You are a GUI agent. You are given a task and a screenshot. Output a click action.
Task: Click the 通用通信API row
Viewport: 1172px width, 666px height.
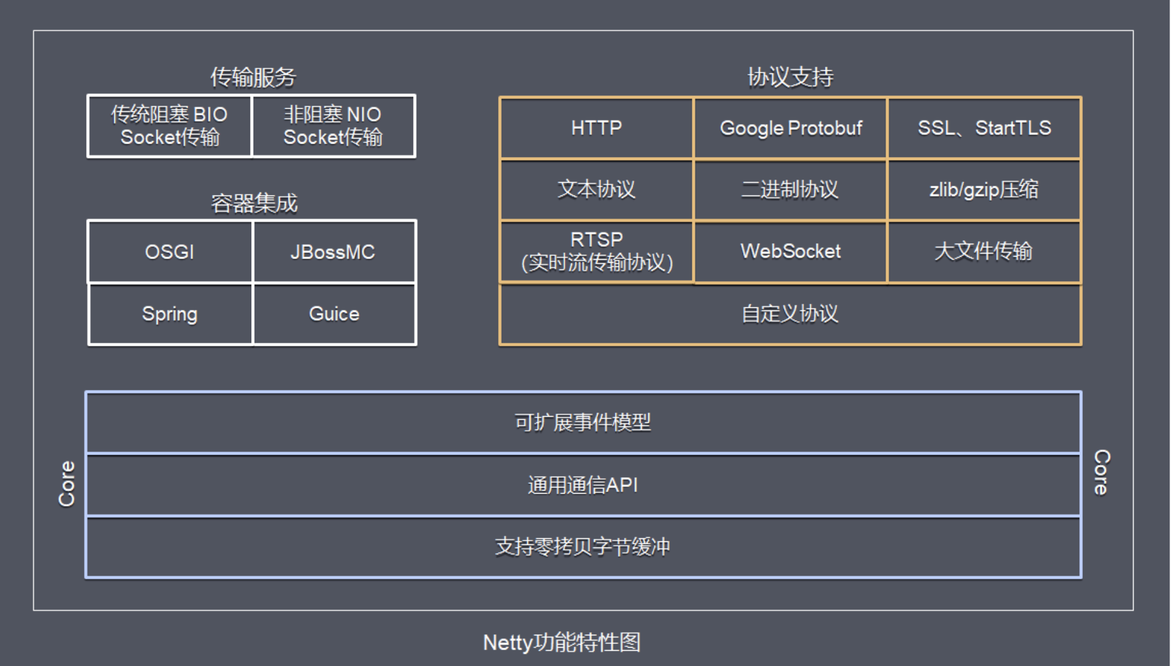584,485
